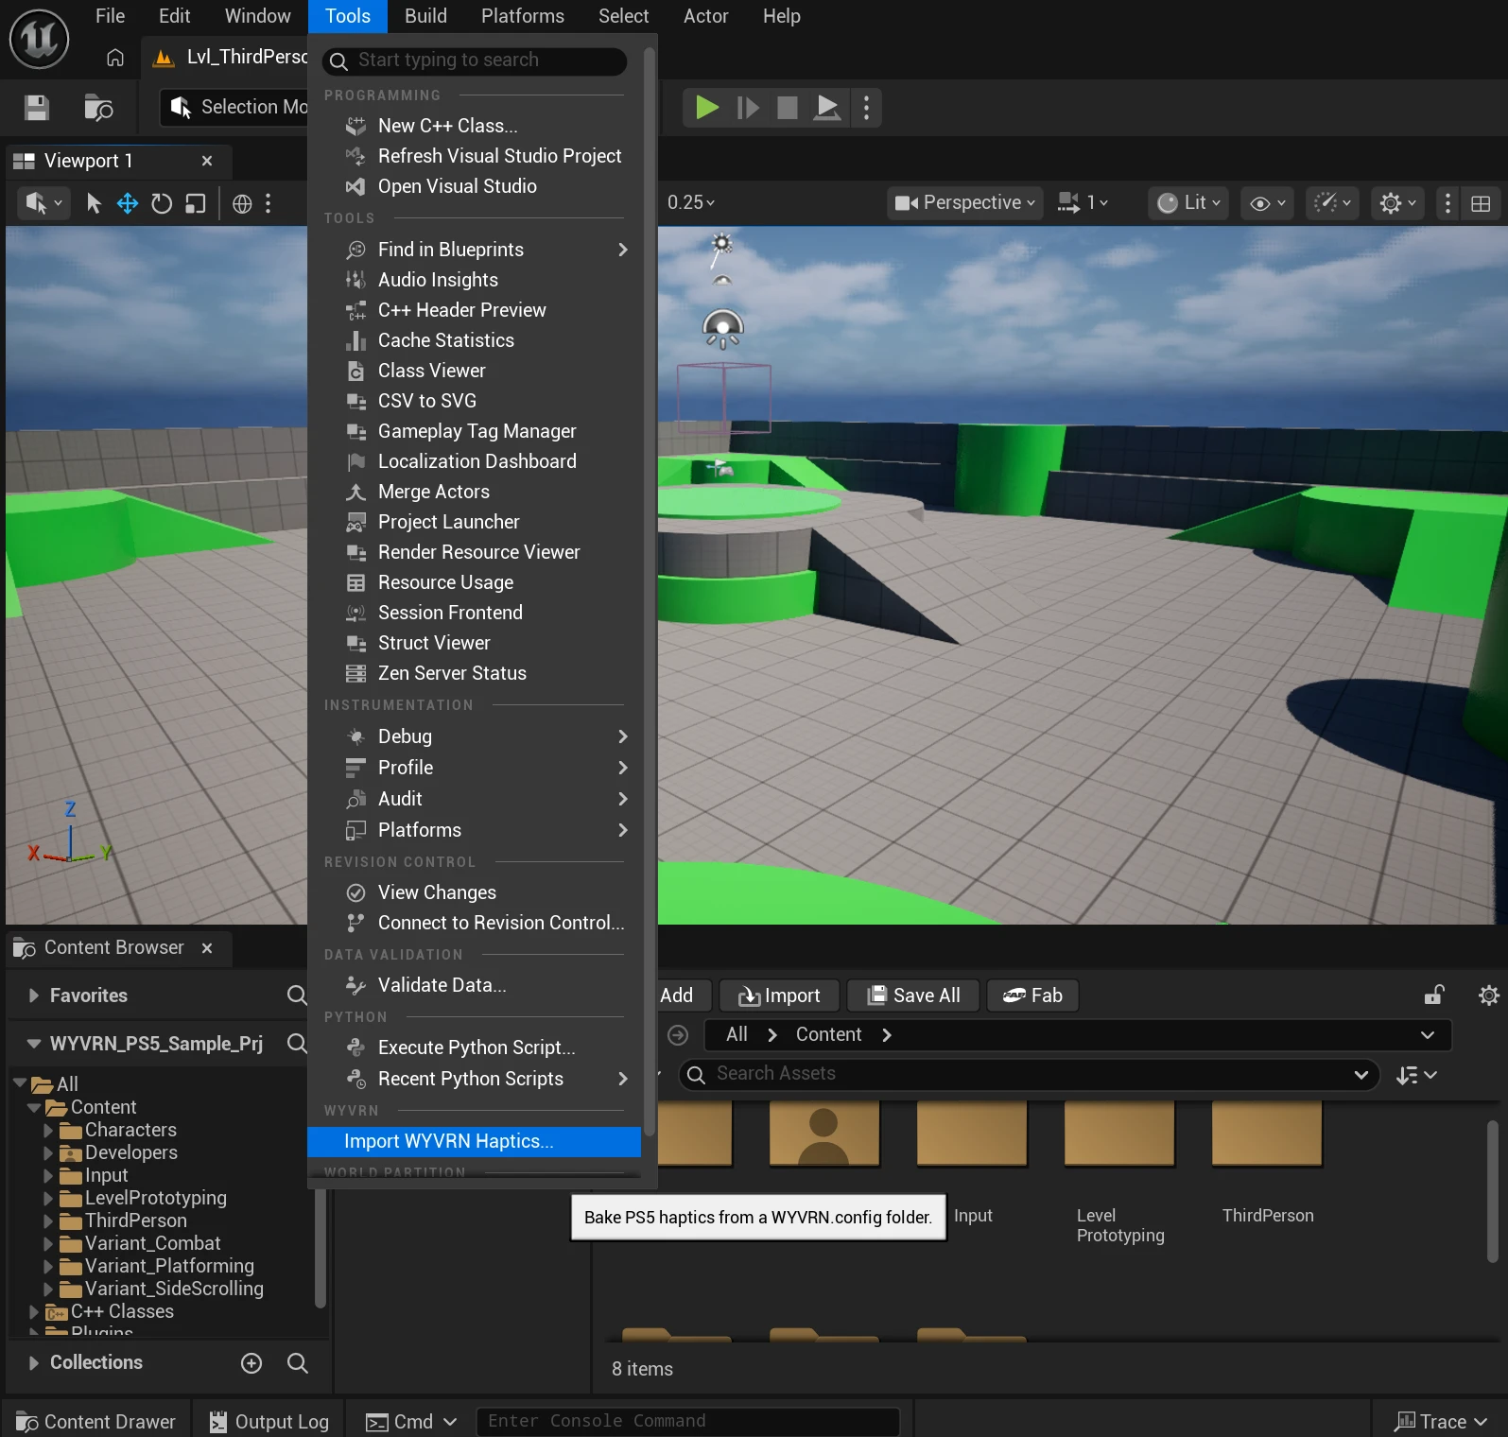Image resolution: width=1508 pixels, height=1437 pixels.
Task: Activate the scale gizmo tool
Action: (195, 203)
